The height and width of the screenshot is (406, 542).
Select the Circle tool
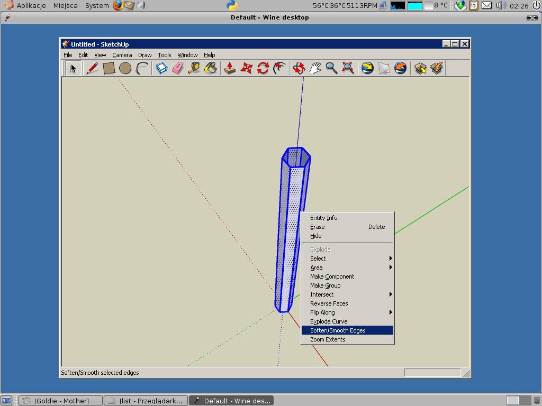point(125,68)
